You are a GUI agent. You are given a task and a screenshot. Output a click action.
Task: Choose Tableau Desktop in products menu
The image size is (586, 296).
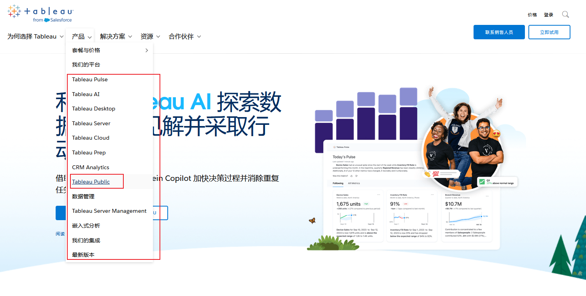point(94,109)
